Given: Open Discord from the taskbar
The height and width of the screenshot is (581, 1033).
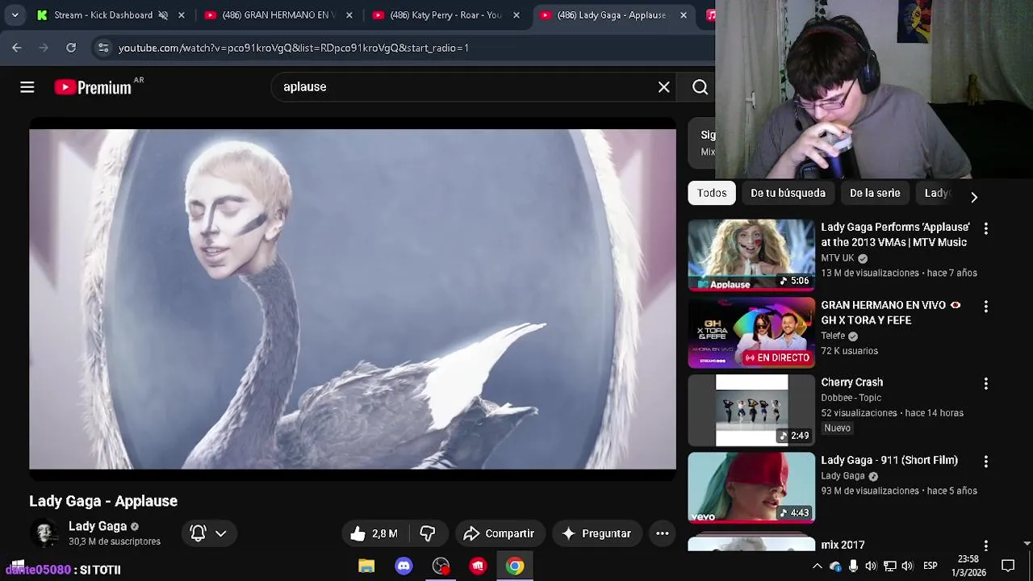Looking at the screenshot, I should [x=404, y=566].
